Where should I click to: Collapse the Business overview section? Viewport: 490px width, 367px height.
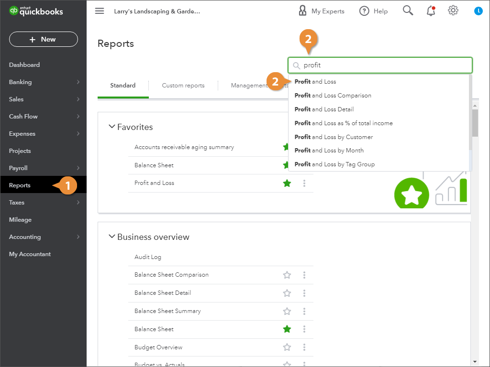click(112, 237)
